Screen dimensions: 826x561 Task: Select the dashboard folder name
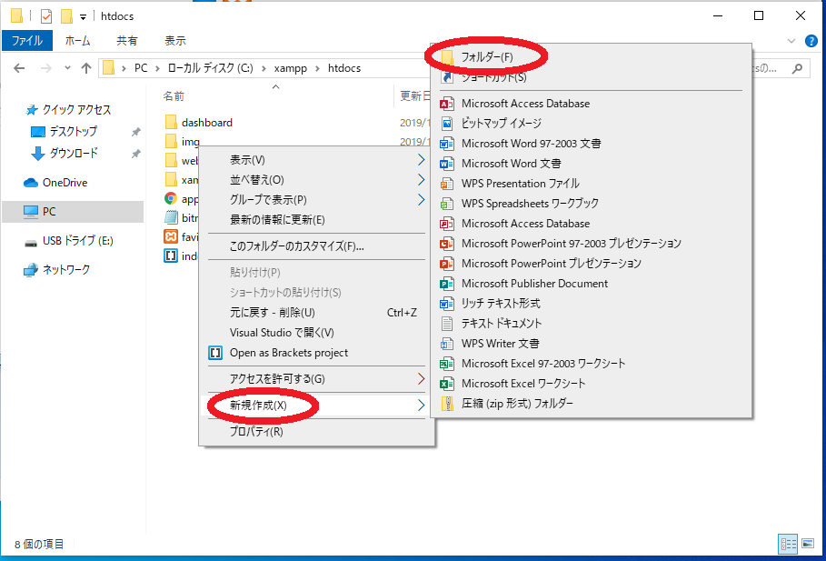click(x=207, y=123)
